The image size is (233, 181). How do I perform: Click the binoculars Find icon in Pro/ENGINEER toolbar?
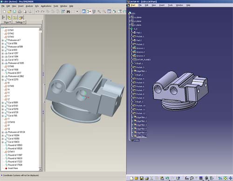tap(69, 12)
